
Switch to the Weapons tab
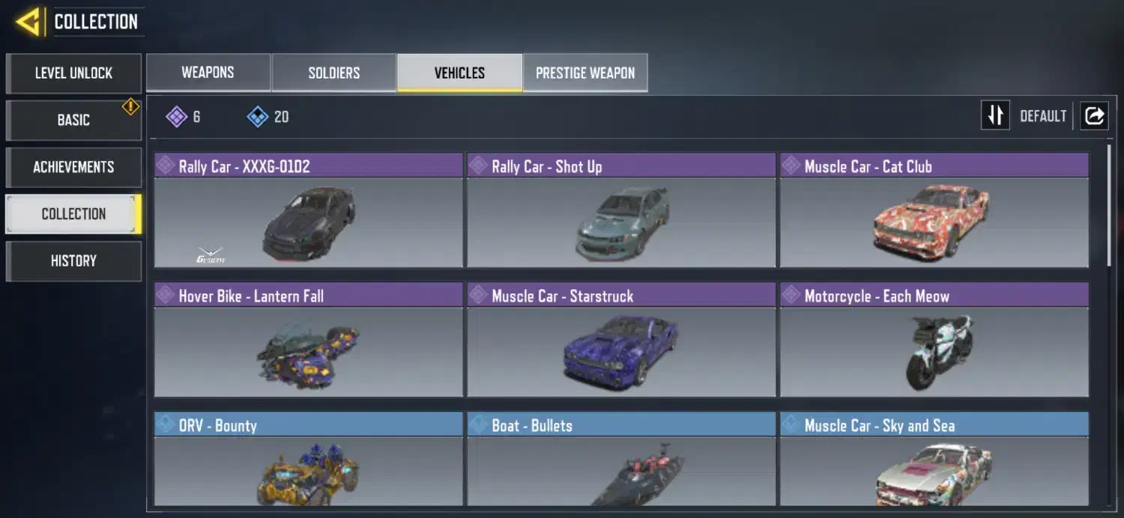click(x=208, y=73)
